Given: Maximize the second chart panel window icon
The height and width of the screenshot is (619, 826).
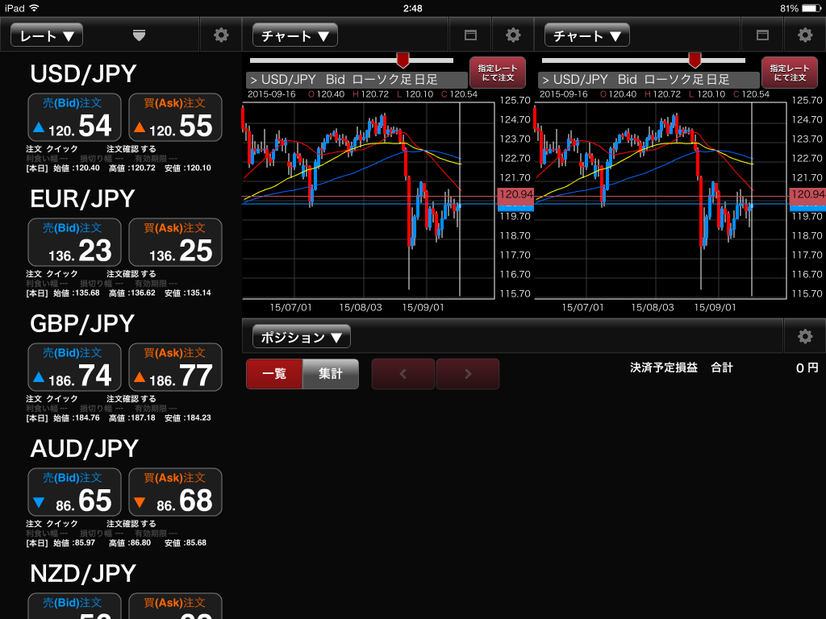Looking at the screenshot, I should (x=762, y=35).
